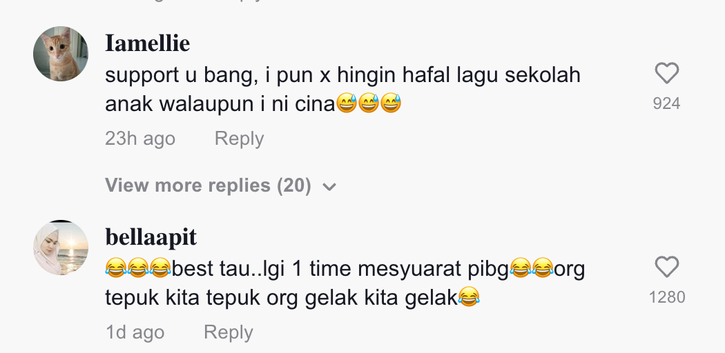Like bellaapit's comment with the heart icon
The image size is (725, 353).
[666, 268]
